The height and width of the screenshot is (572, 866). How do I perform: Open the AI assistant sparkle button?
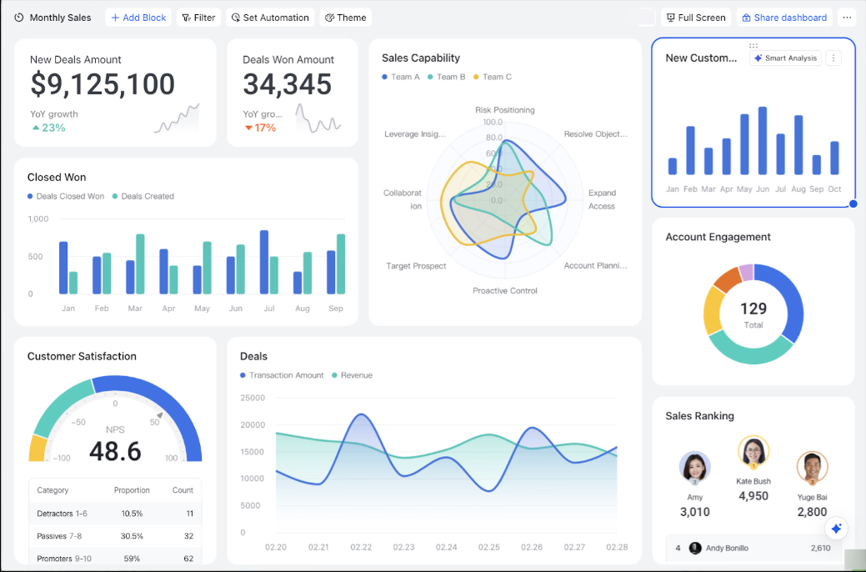tap(836, 529)
